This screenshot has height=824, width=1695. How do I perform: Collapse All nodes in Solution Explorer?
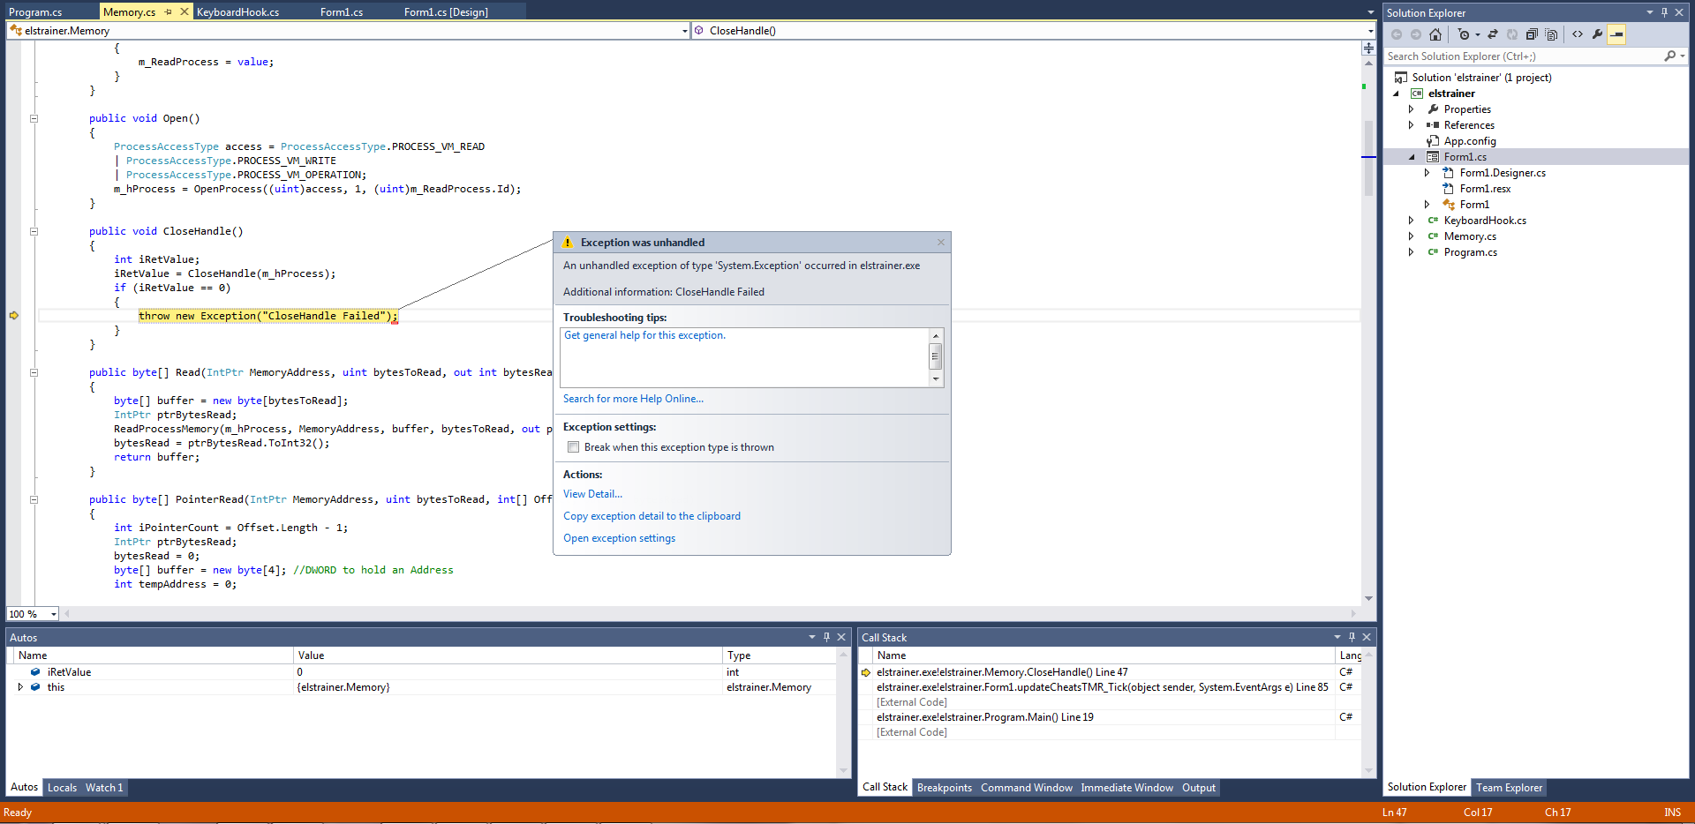(1532, 34)
